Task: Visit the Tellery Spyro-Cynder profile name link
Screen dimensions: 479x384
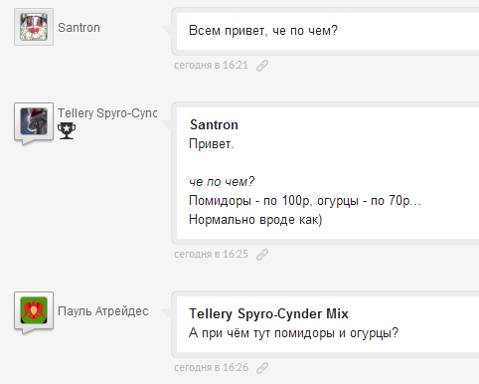Action: [x=107, y=113]
